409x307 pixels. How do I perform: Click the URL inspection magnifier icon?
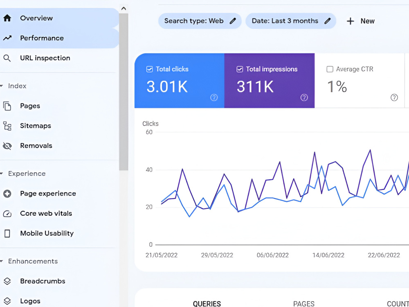(x=7, y=58)
